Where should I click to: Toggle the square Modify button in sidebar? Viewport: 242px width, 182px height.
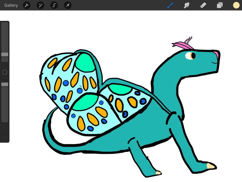(x=5, y=72)
